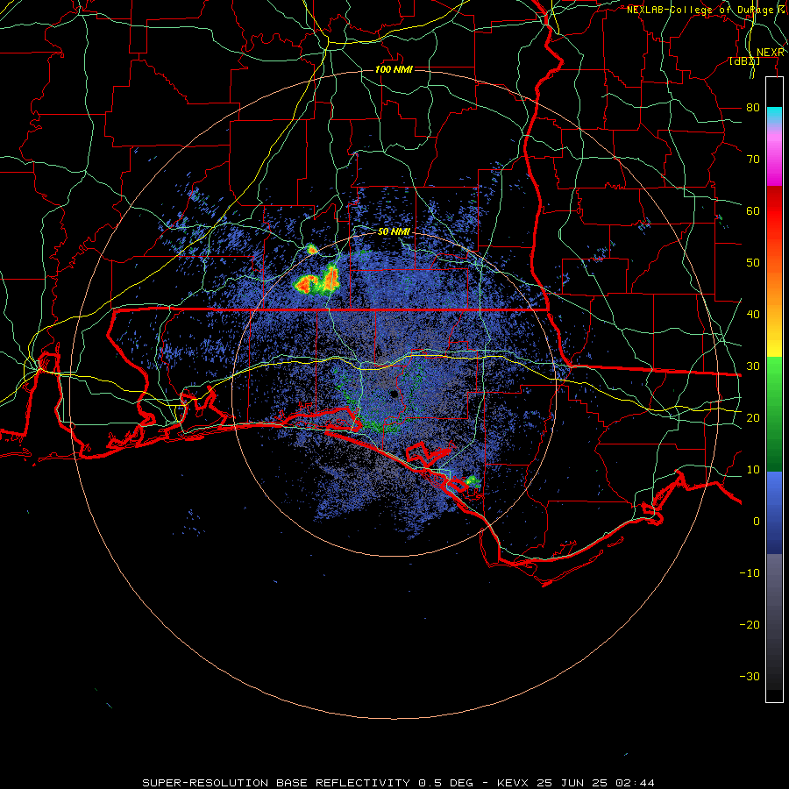Click the black radar site dot at map center
Viewport: 789px width, 789px height.
[x=394, y=394]
